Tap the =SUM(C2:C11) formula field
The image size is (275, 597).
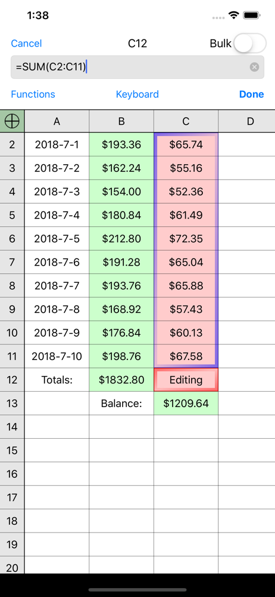pos(137,67)
